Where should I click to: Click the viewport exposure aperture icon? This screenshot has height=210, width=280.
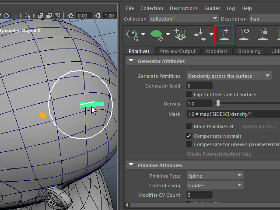click(72, 16)
